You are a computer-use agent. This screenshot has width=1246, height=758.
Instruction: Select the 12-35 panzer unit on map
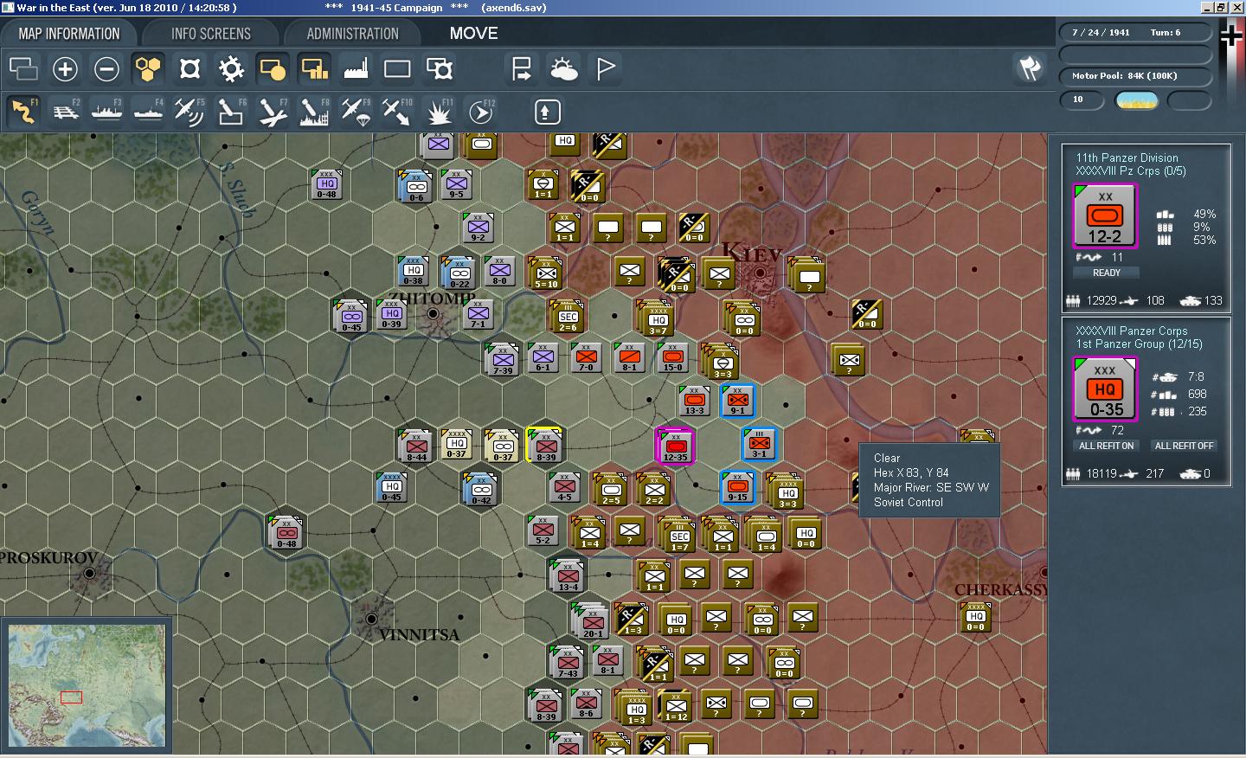[x=675, y=446]
